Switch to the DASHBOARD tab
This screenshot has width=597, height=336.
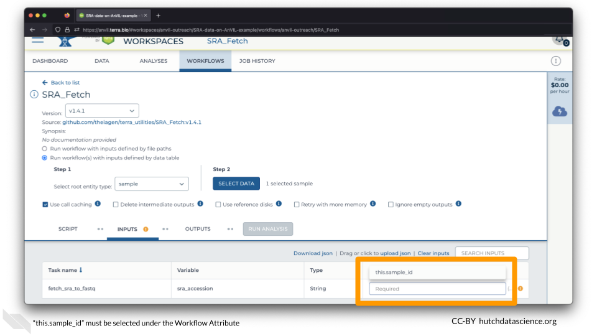point(50,61)
